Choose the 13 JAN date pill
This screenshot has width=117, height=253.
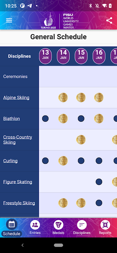[45, 56]
